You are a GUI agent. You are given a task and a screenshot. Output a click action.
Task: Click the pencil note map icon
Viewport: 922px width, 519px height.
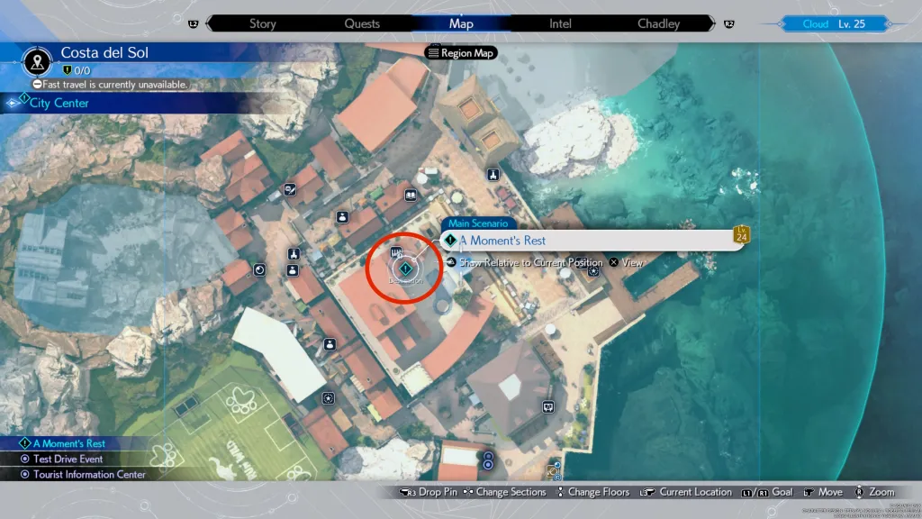(290, 189)
